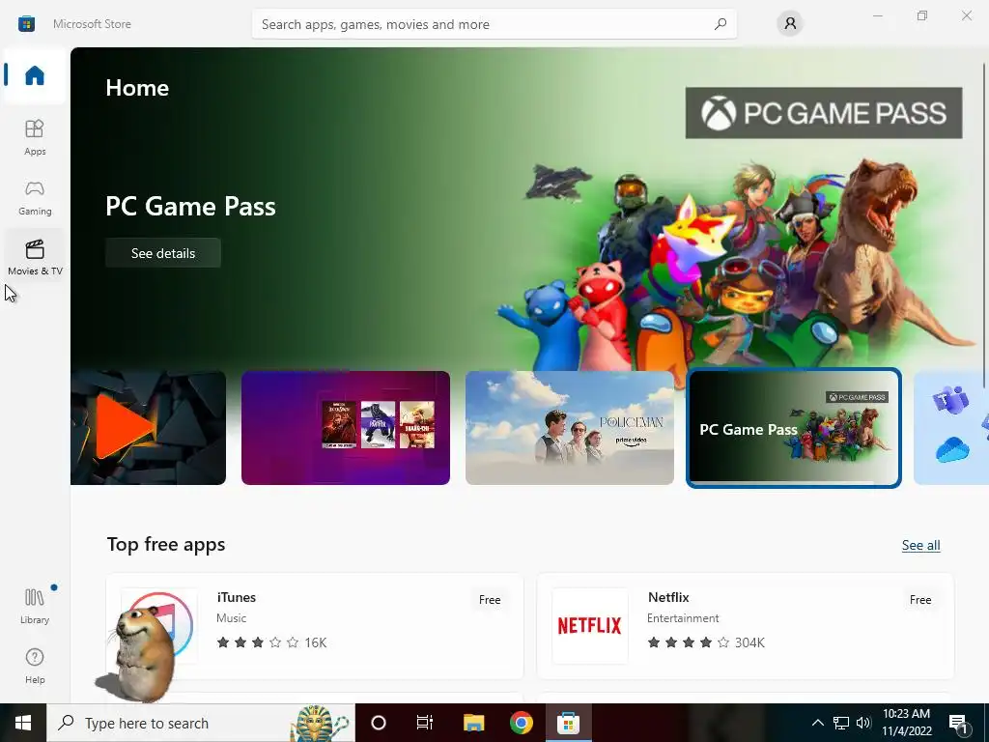Click the Windows Start button
The image size is (989, 742).
point(23,723)
